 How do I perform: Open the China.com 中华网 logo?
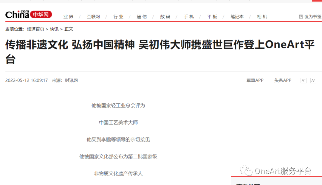click(x=29, y=14)
